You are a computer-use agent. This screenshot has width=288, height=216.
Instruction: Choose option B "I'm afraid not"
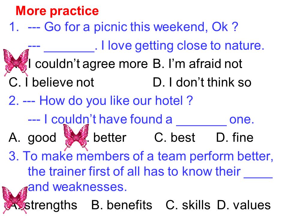[x=197, y=64]
